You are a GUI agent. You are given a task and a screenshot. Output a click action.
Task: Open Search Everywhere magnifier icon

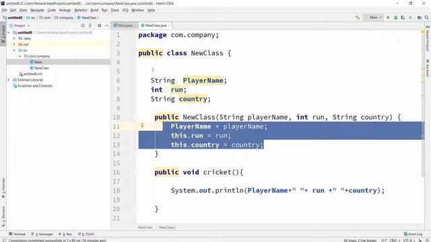(426, 17)
